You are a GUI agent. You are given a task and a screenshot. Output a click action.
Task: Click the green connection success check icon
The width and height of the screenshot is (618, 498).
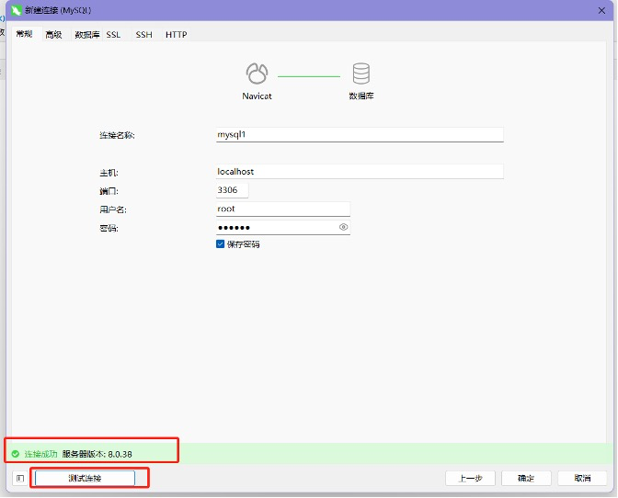point(15,454)
